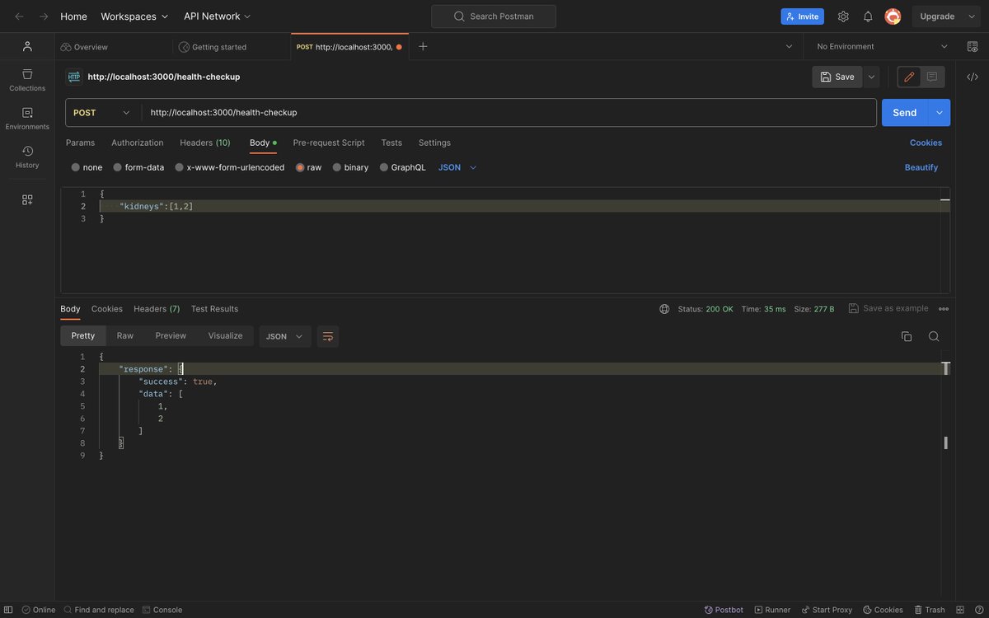Image resolution: width=989 pixels, height=618 pixels.
Task: Open the account icon in the sidebar
Action: (27, 46)
